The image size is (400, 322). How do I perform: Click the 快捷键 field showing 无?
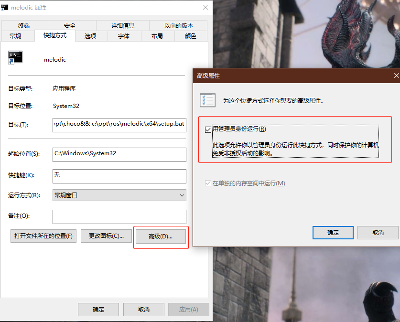click(119, 176)
